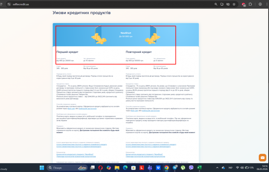Open Task View from the taskbar

[92, 168]
